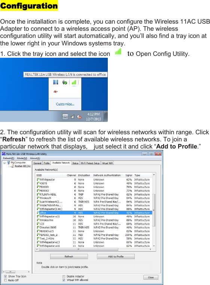Screen dimensions: 210x285
Task: Click the muted volume speaker taskbar icon
Action: click(x=79, y=117)
